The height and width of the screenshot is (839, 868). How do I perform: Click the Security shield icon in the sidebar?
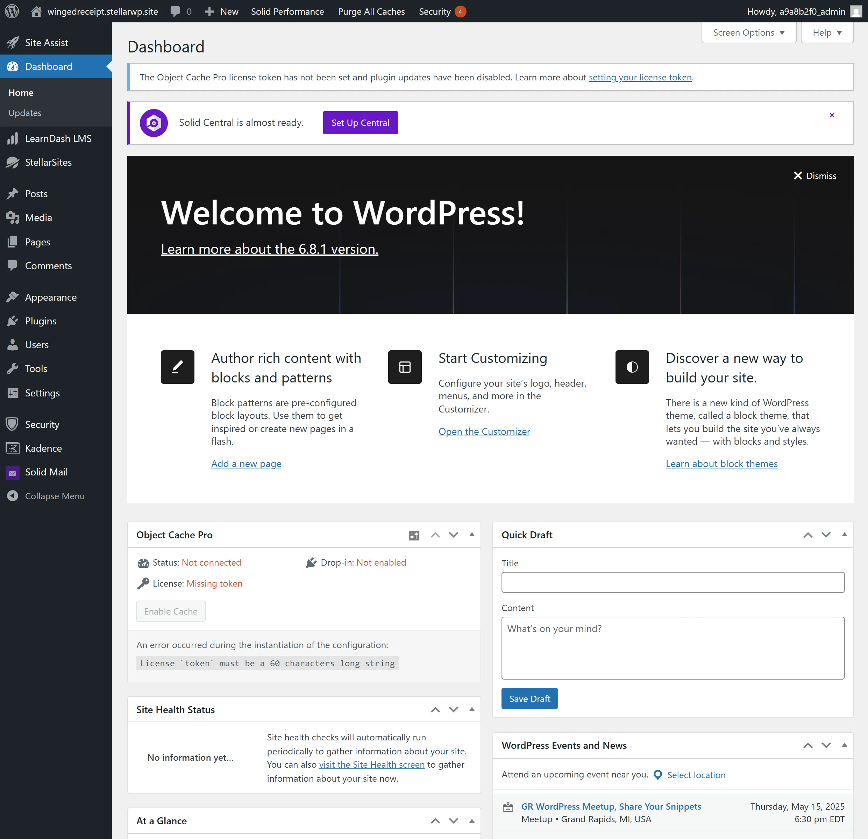tap(12, 424)
